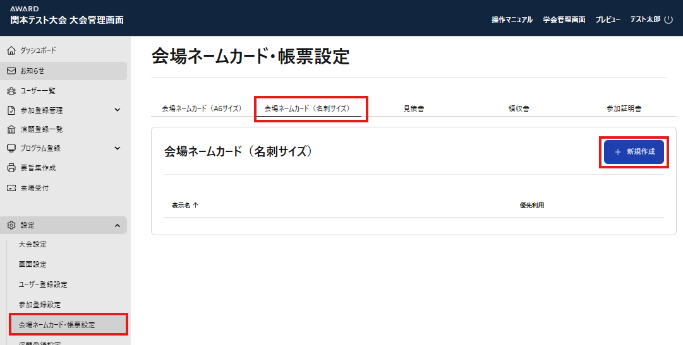Open the 見積書 tab
The width and height of the screenshot is (683, 345).
pyautogui.click(x=414, y=108)
